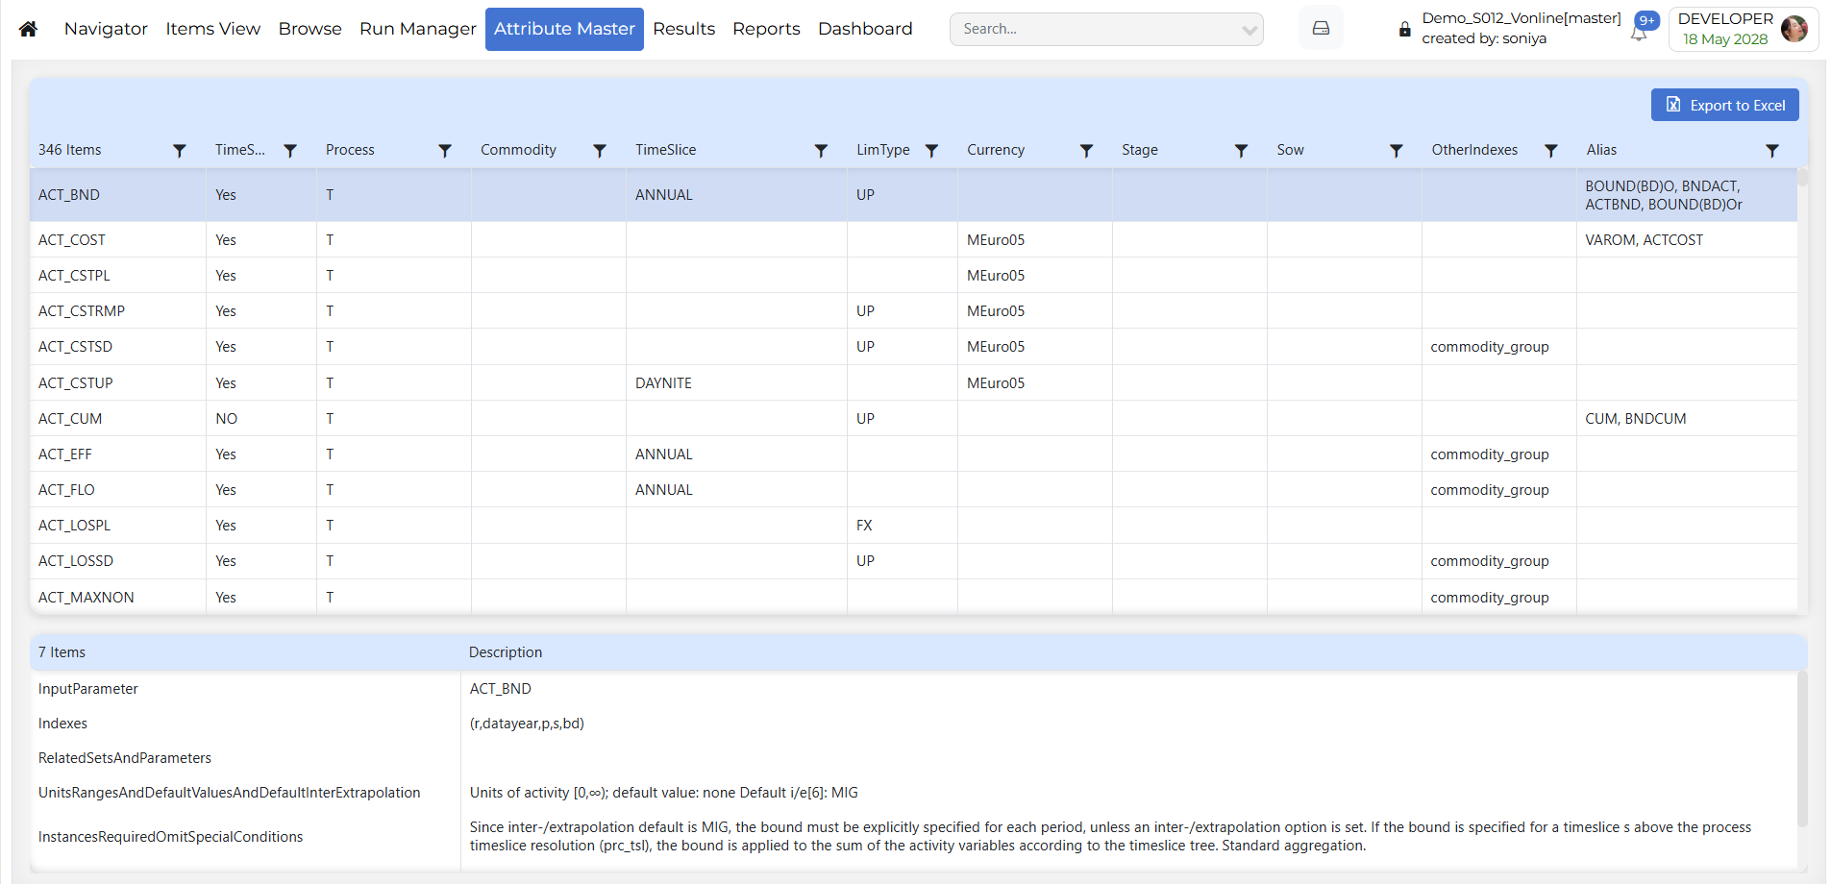Export the table to Excel

pyautogui.click(x=1724, y=105)
